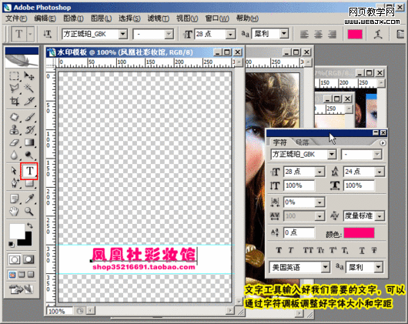Open the 图层(L) menu
408x324 pixels.
[x=101, y=18]
